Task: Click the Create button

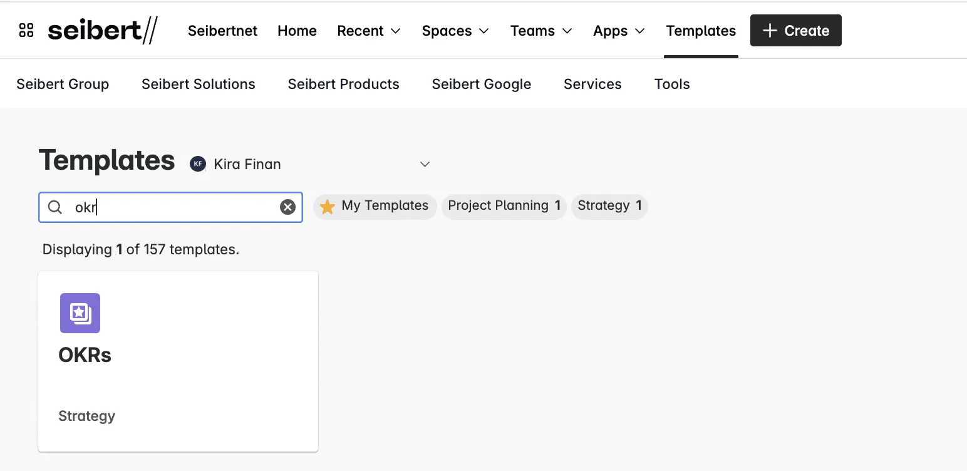Action: [795, 31]
